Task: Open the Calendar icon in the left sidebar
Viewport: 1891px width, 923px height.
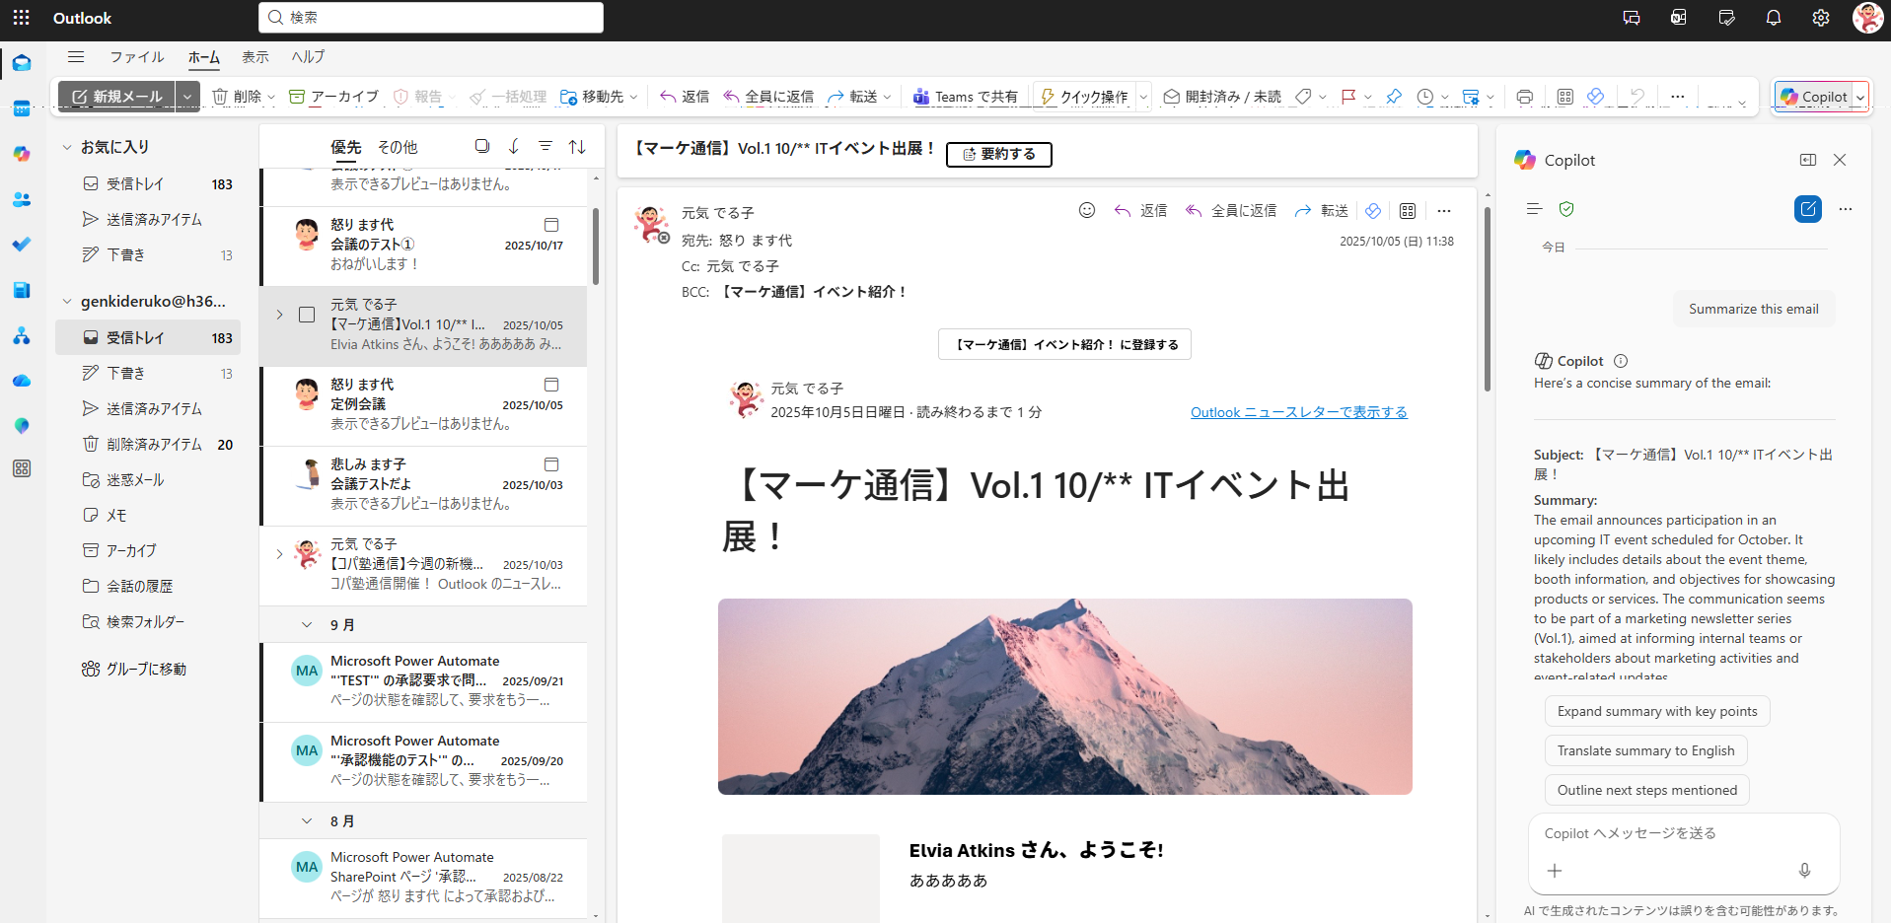Action: 22,108
